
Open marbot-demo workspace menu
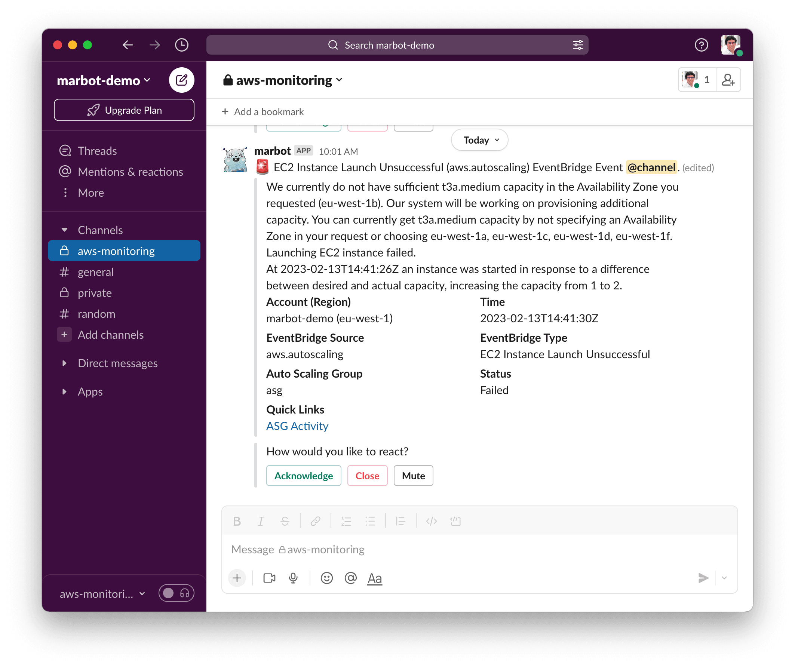[x=103, y=80]
